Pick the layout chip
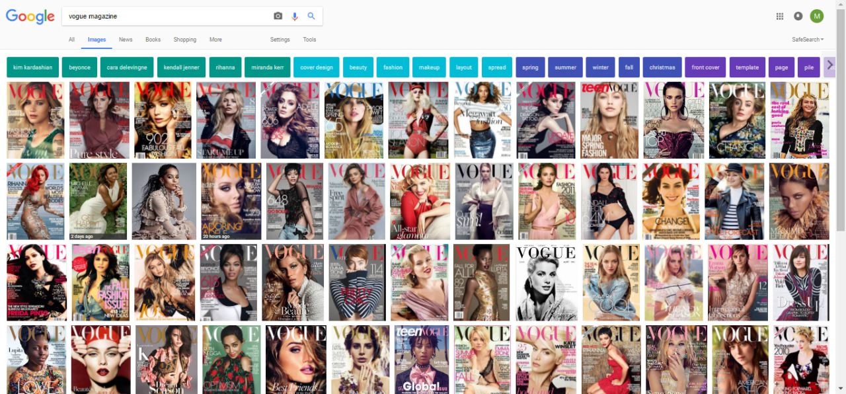This screenshot has width=846, height=394. 464,67
